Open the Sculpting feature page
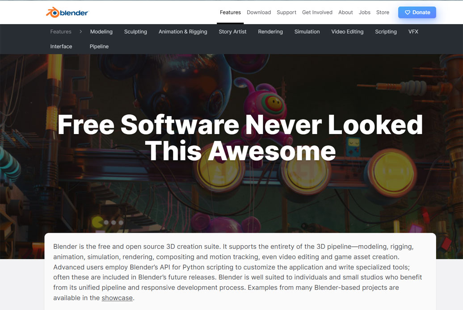Viewport: 463px width, 310px height. pos(135,32)
